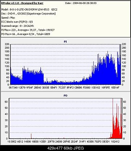The width and height of the screenshot is (131, 151).
Task: Click PI x-axis label 12E79
Action: [x=22, y=88]
